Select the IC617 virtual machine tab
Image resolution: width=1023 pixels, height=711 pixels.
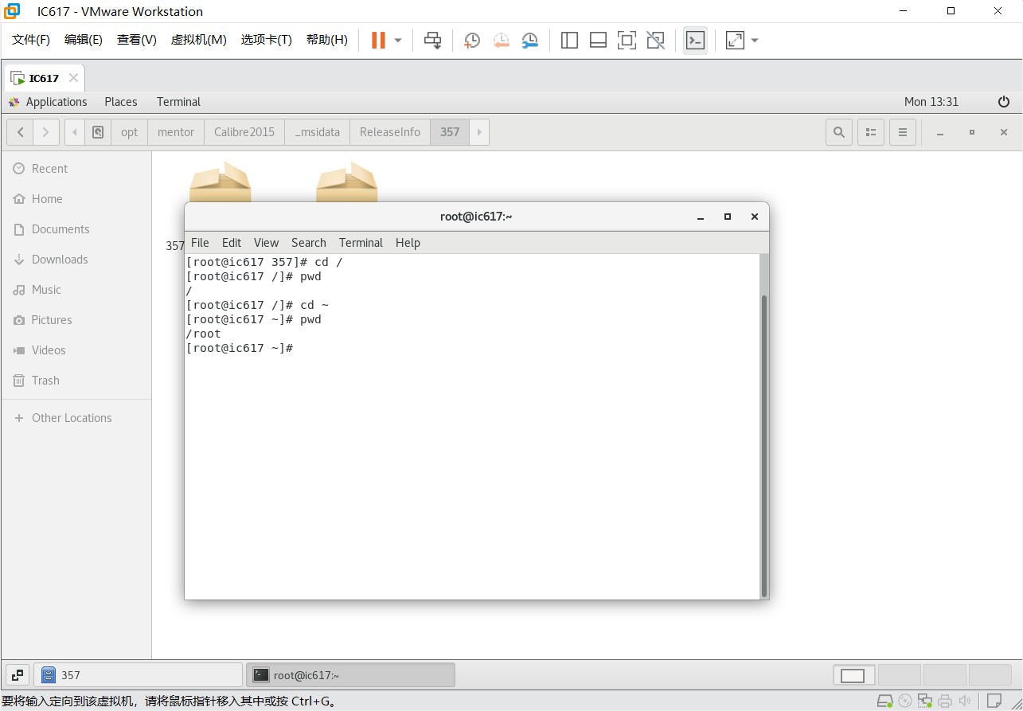(x=45, y=78)
